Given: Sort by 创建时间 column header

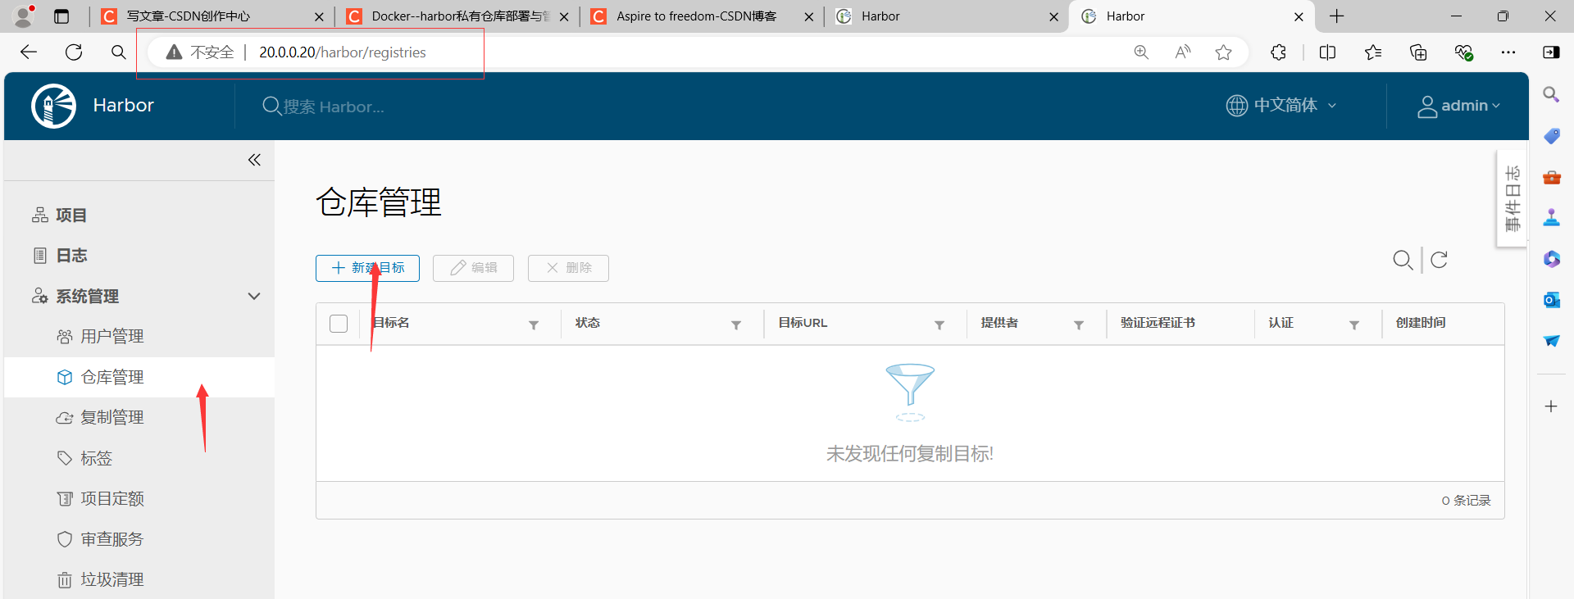Looking at the screenshot, I should (x=1421, y=323).
